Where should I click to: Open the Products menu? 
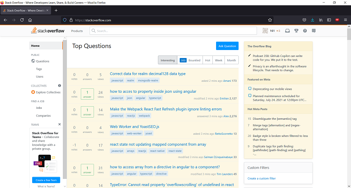(77, 31)
